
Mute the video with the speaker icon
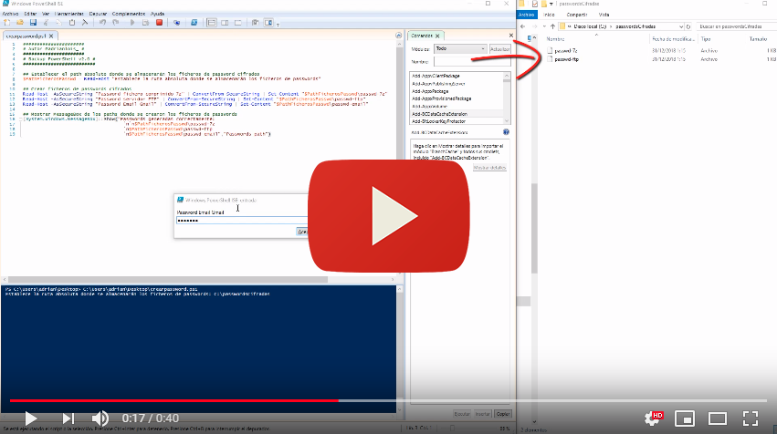pos(100,418)
